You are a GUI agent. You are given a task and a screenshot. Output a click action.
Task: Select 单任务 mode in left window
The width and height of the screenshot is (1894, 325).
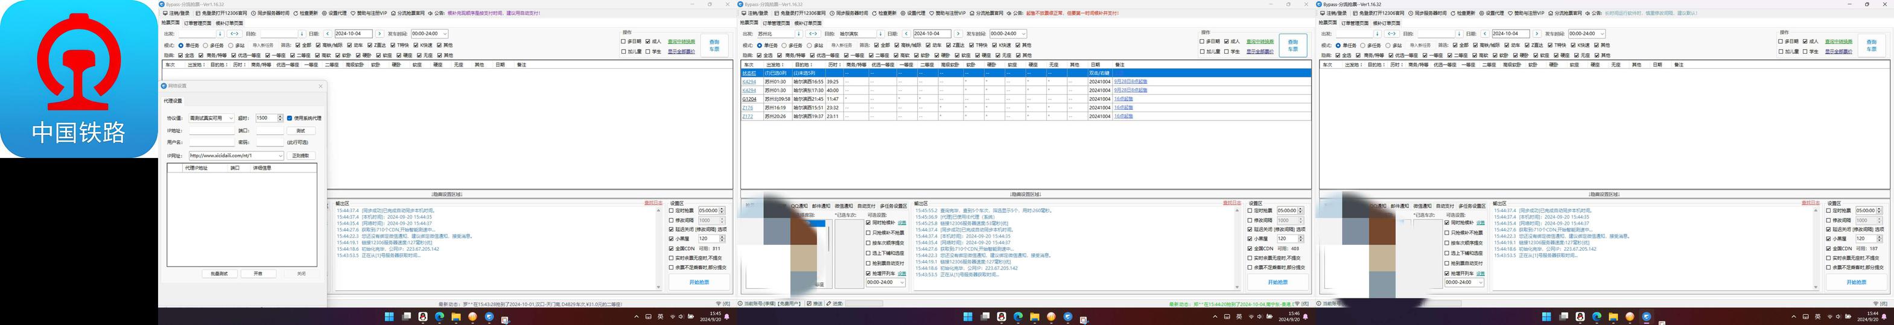coord(181,45)
